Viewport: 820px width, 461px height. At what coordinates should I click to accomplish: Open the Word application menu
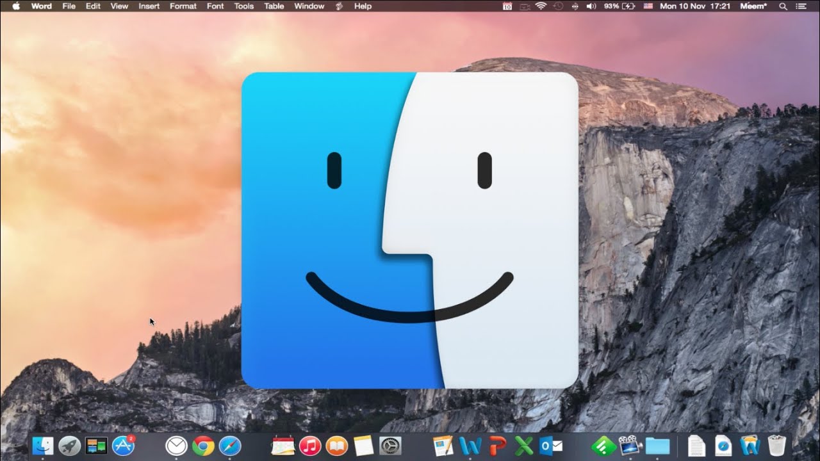[x=42, y=6]
